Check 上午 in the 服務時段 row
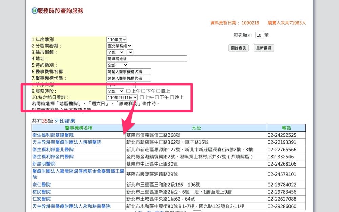Screen dimensions: 339x212 (x=128, y=91)
